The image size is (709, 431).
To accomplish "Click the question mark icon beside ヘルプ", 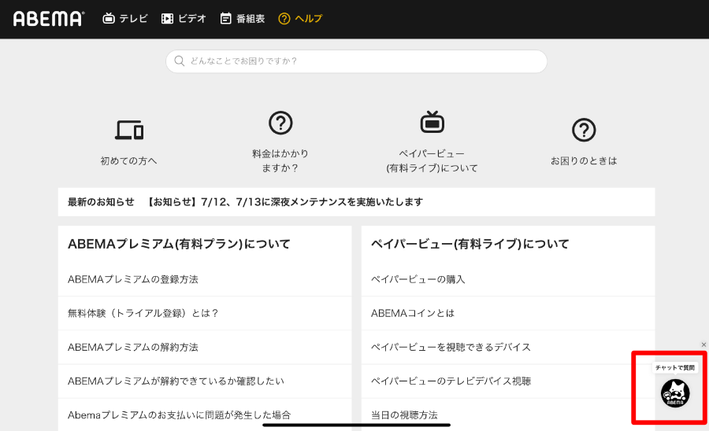I will pyautogui.click(x=284, y=19).
